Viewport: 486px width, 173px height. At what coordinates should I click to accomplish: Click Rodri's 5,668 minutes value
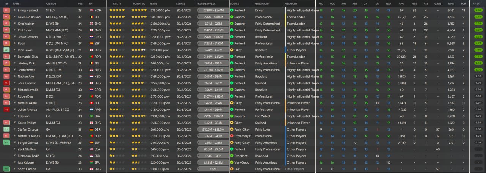[x=451, y=44]
